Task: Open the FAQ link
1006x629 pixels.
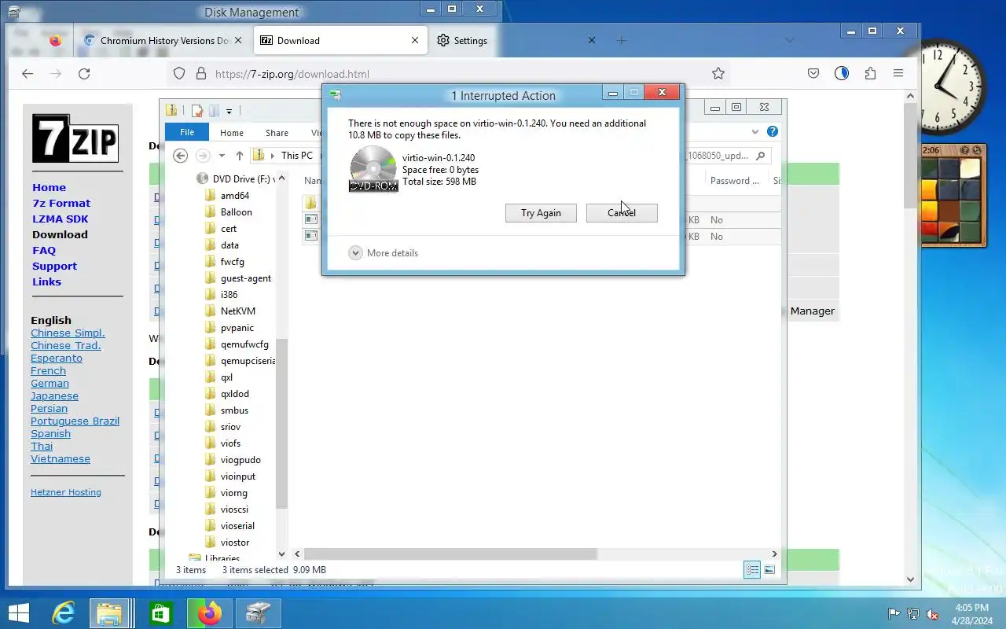Action: tap(44, 251)
